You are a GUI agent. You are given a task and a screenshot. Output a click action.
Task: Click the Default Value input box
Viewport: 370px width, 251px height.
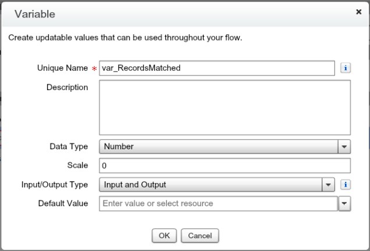point(218,204)
